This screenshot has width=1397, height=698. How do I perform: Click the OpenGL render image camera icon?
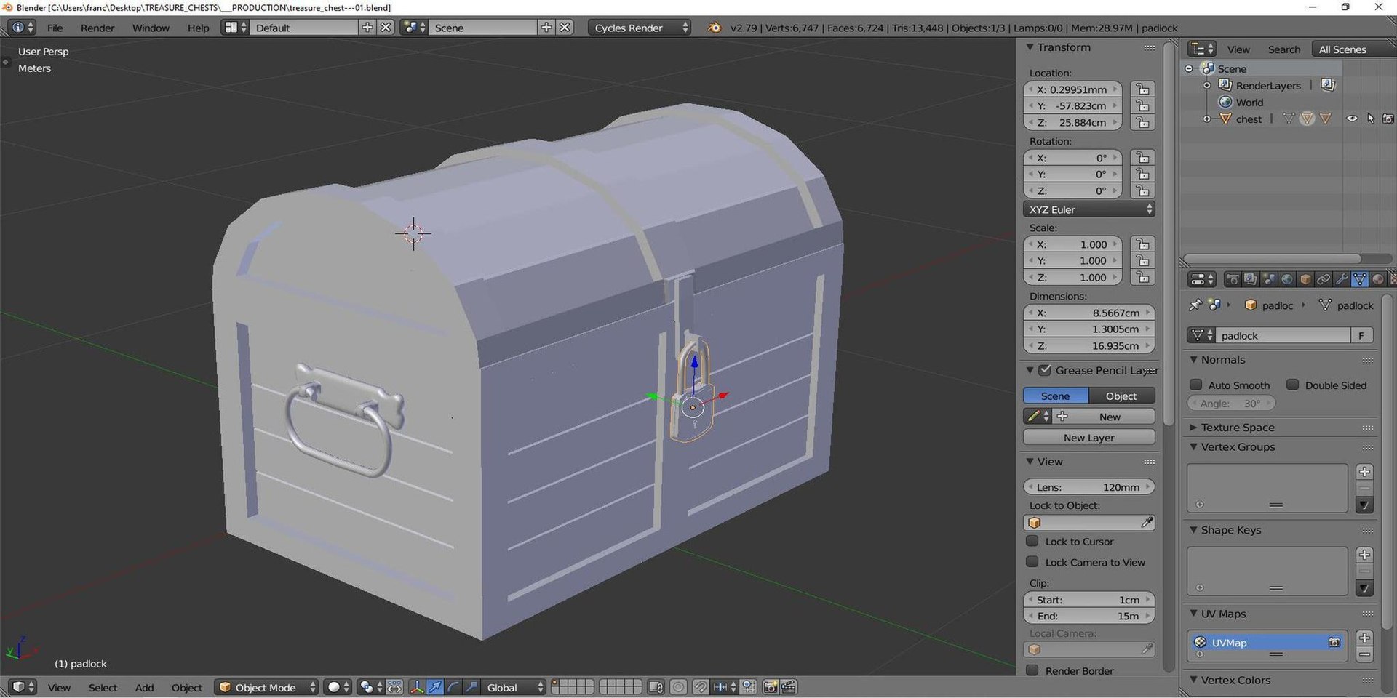771,687
